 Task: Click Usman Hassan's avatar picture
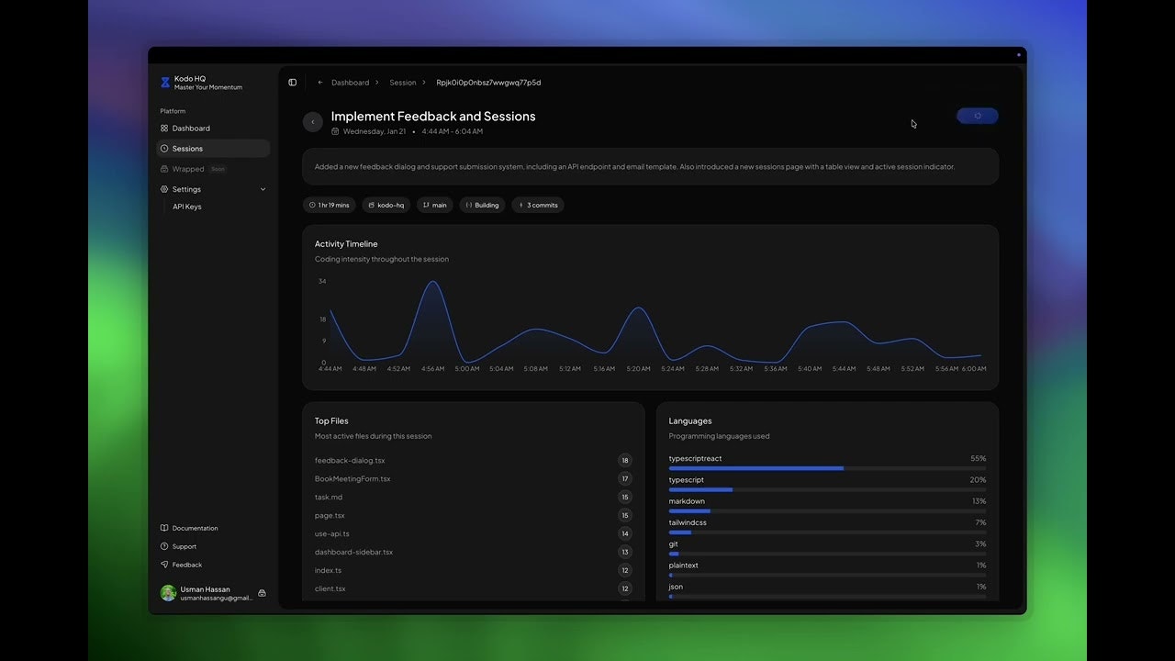coord(168,593)
